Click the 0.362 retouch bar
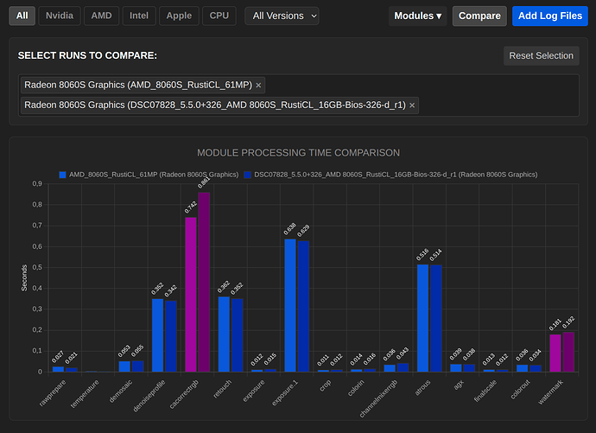596x433 pixels. tap(224, 334)
